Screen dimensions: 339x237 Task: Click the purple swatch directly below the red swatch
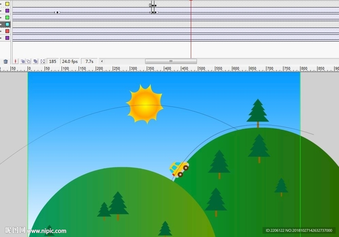click(x=7, y=38)
